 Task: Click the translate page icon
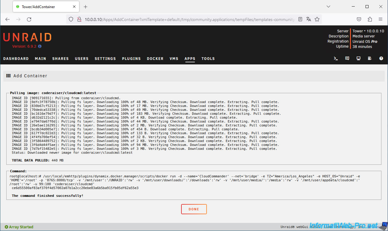tap(309, 19)
